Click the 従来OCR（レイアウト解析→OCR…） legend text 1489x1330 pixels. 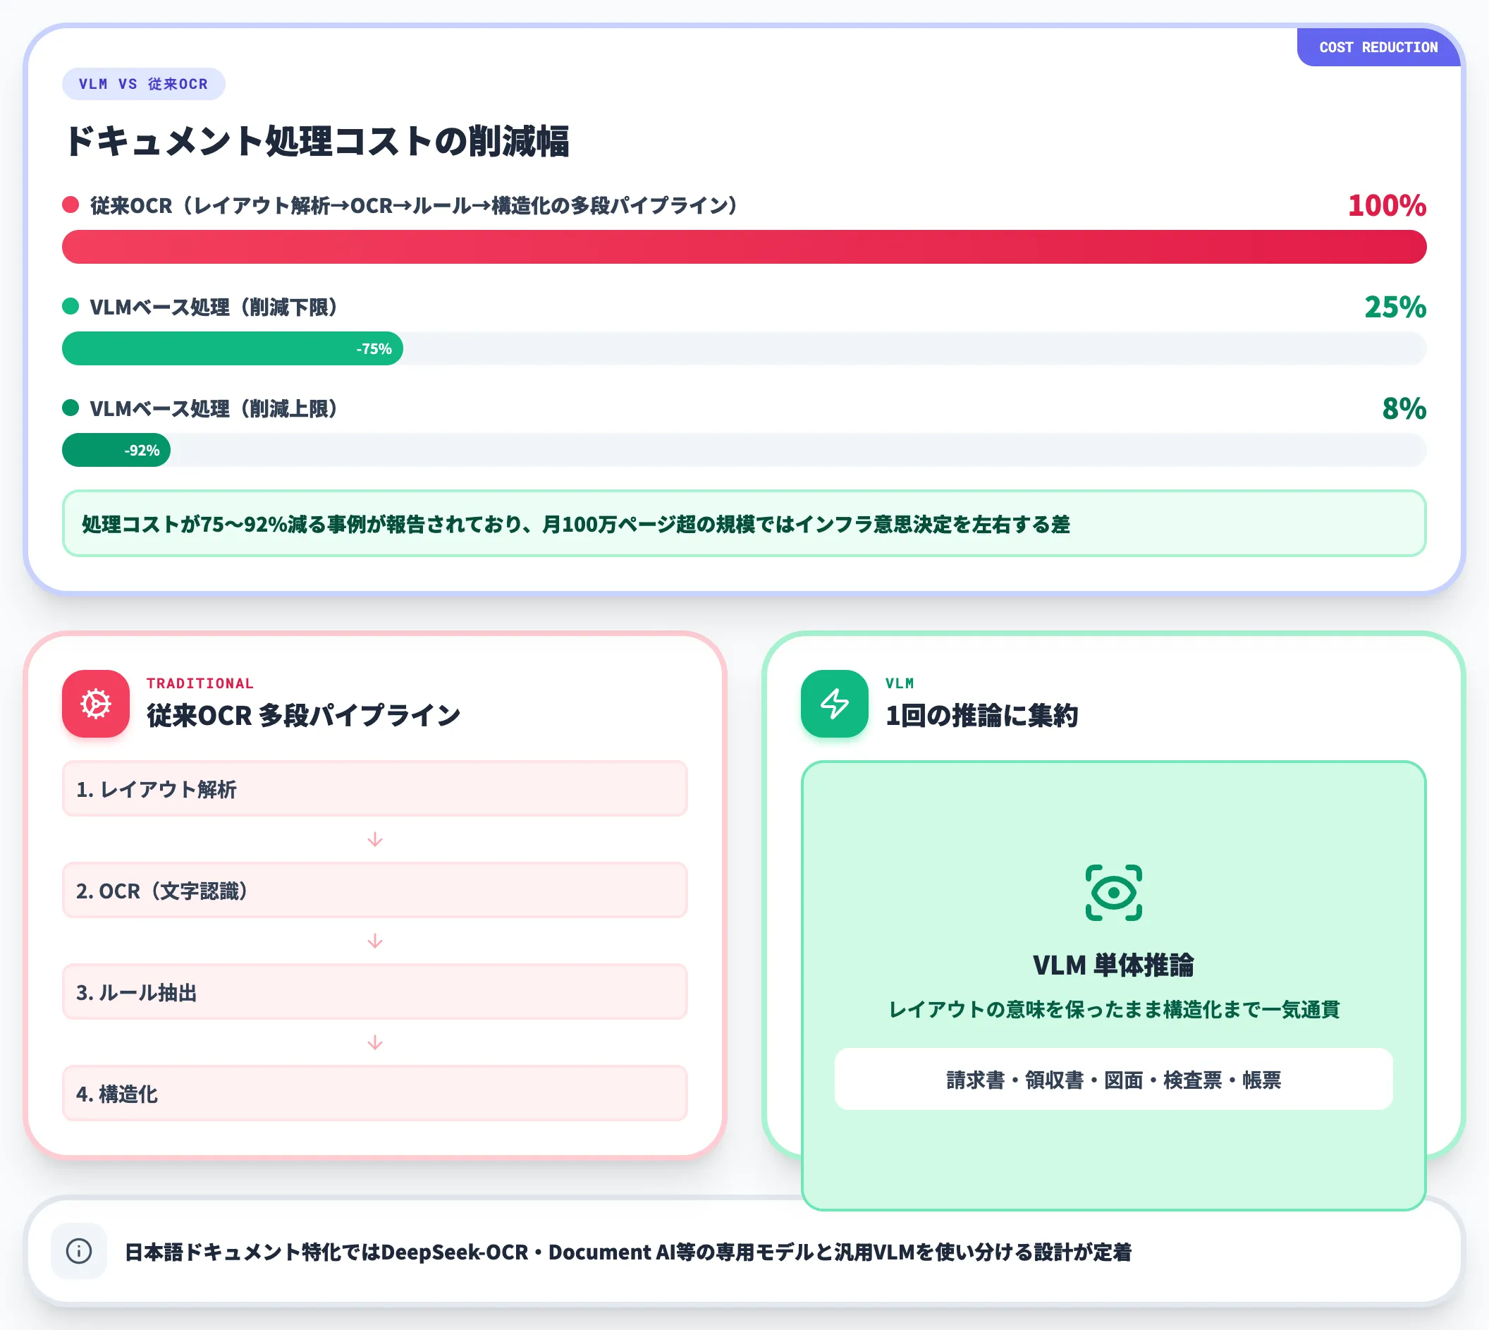tap(415, 205)
